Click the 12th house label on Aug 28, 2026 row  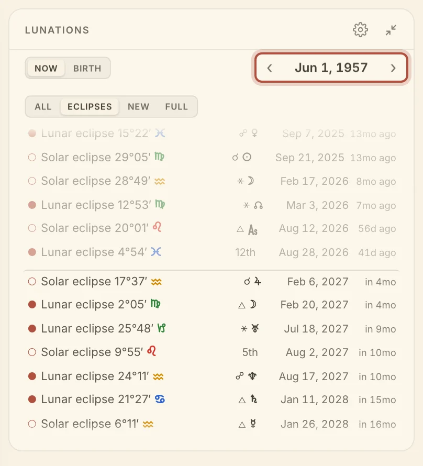coord(246,252)
